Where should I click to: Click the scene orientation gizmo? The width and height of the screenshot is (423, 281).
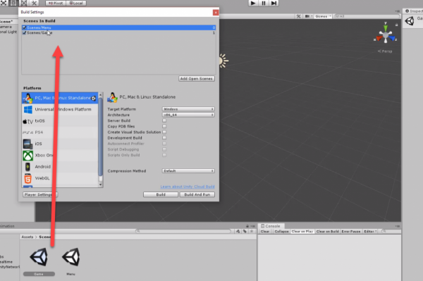(x=386, y=34)
